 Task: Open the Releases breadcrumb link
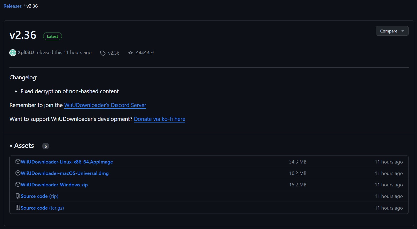coord(13,6)
